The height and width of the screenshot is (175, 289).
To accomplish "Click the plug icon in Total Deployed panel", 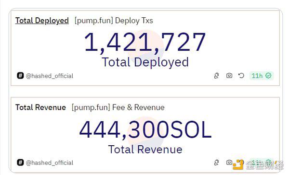I will click(217, 76).
